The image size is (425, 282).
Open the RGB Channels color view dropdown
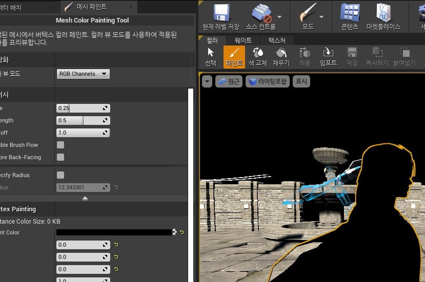click(x=83, y=74)
